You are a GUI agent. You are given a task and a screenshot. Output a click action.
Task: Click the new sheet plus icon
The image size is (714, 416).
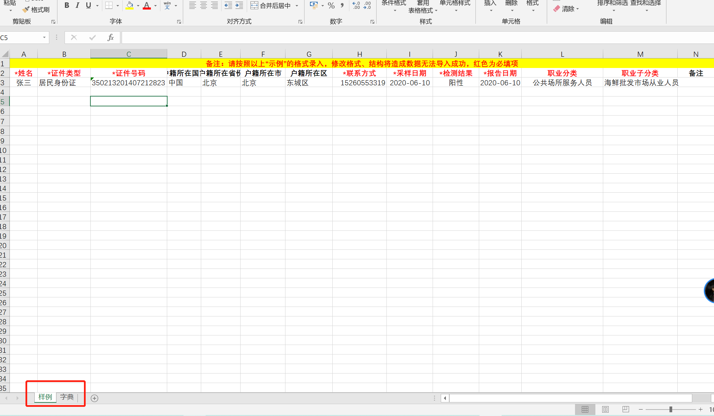tap(94, 398)
